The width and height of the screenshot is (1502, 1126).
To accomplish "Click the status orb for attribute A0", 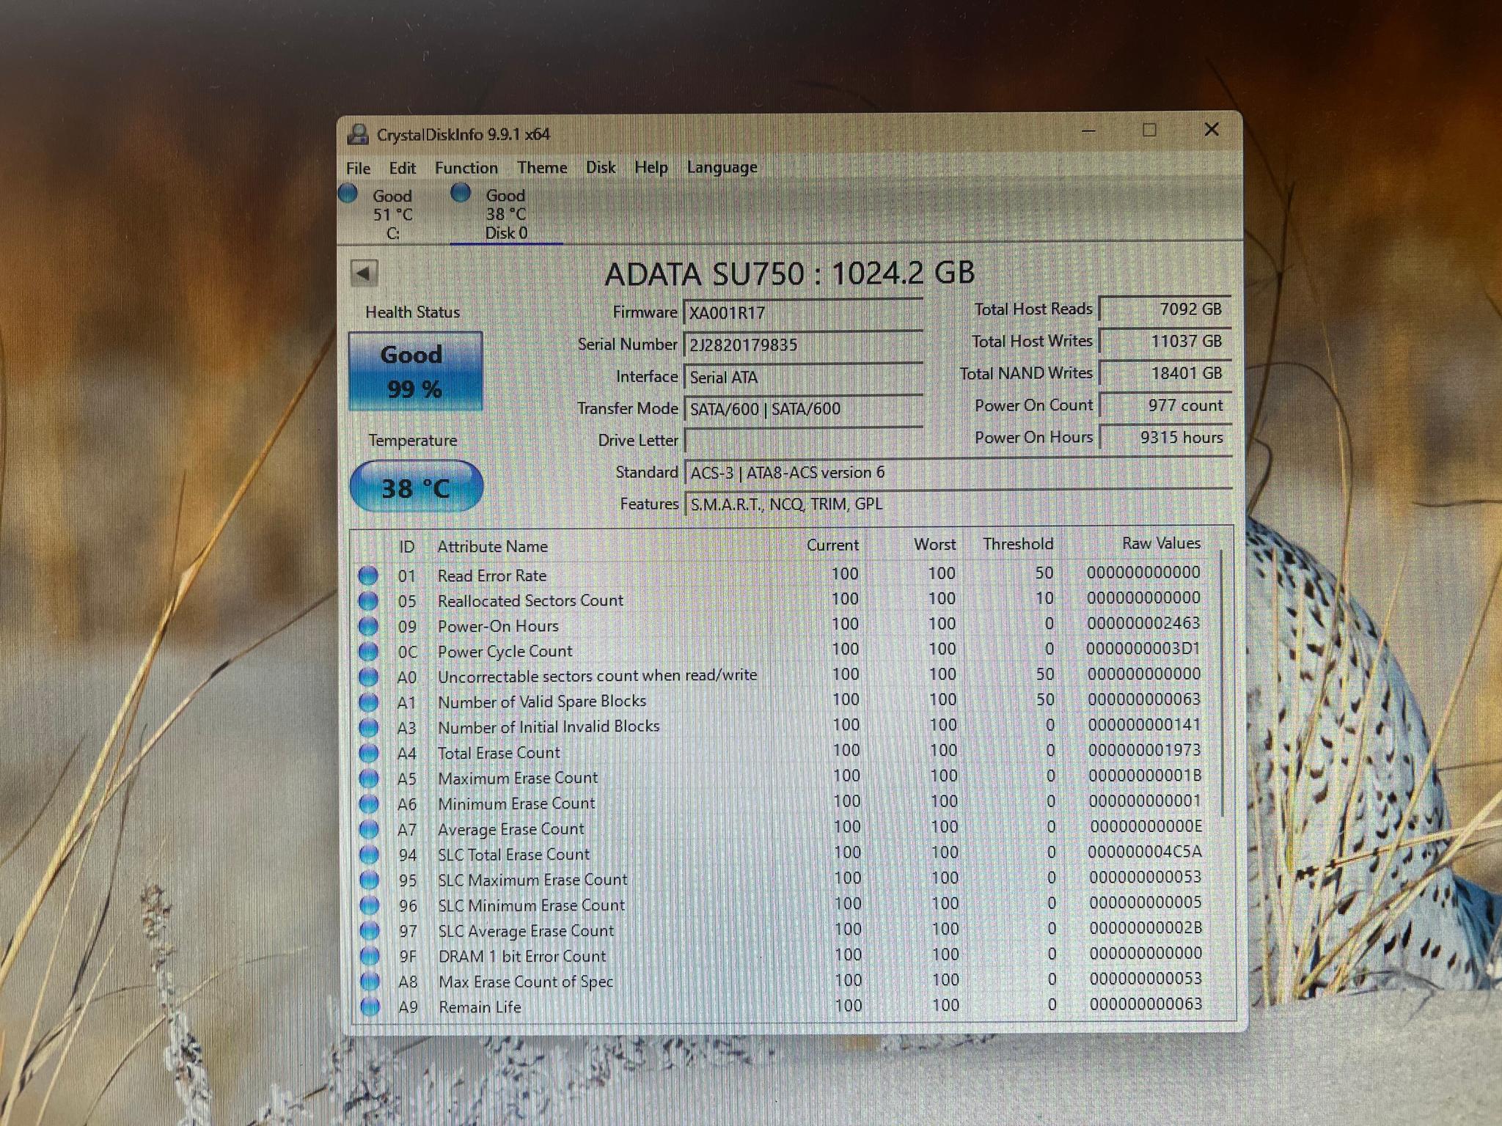I will tap(368, 677).
